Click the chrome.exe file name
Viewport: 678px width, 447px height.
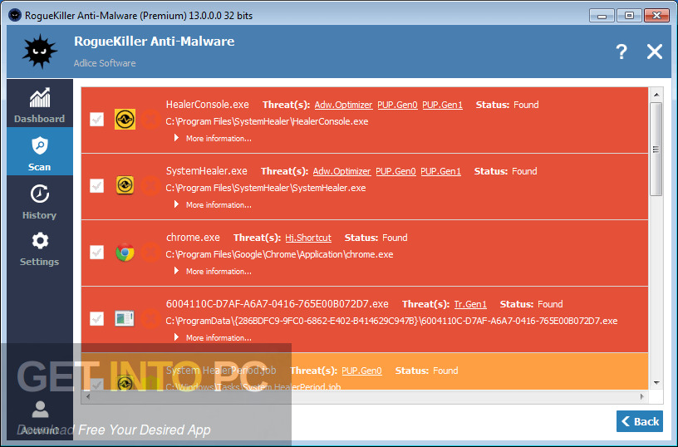pos(193,238)
